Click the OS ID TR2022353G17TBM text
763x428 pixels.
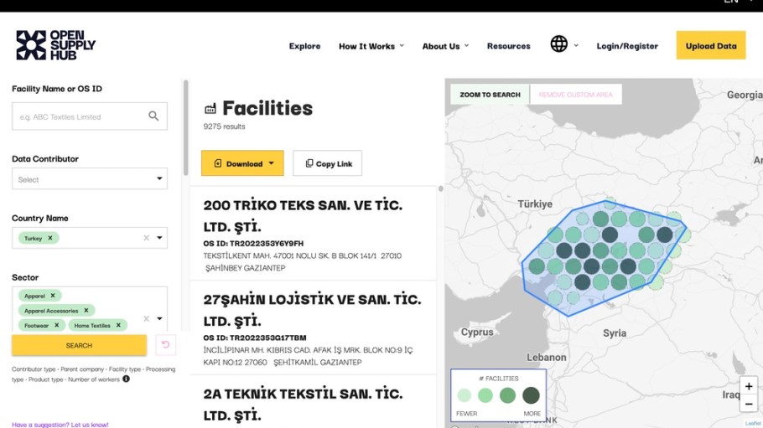(255, 338)
